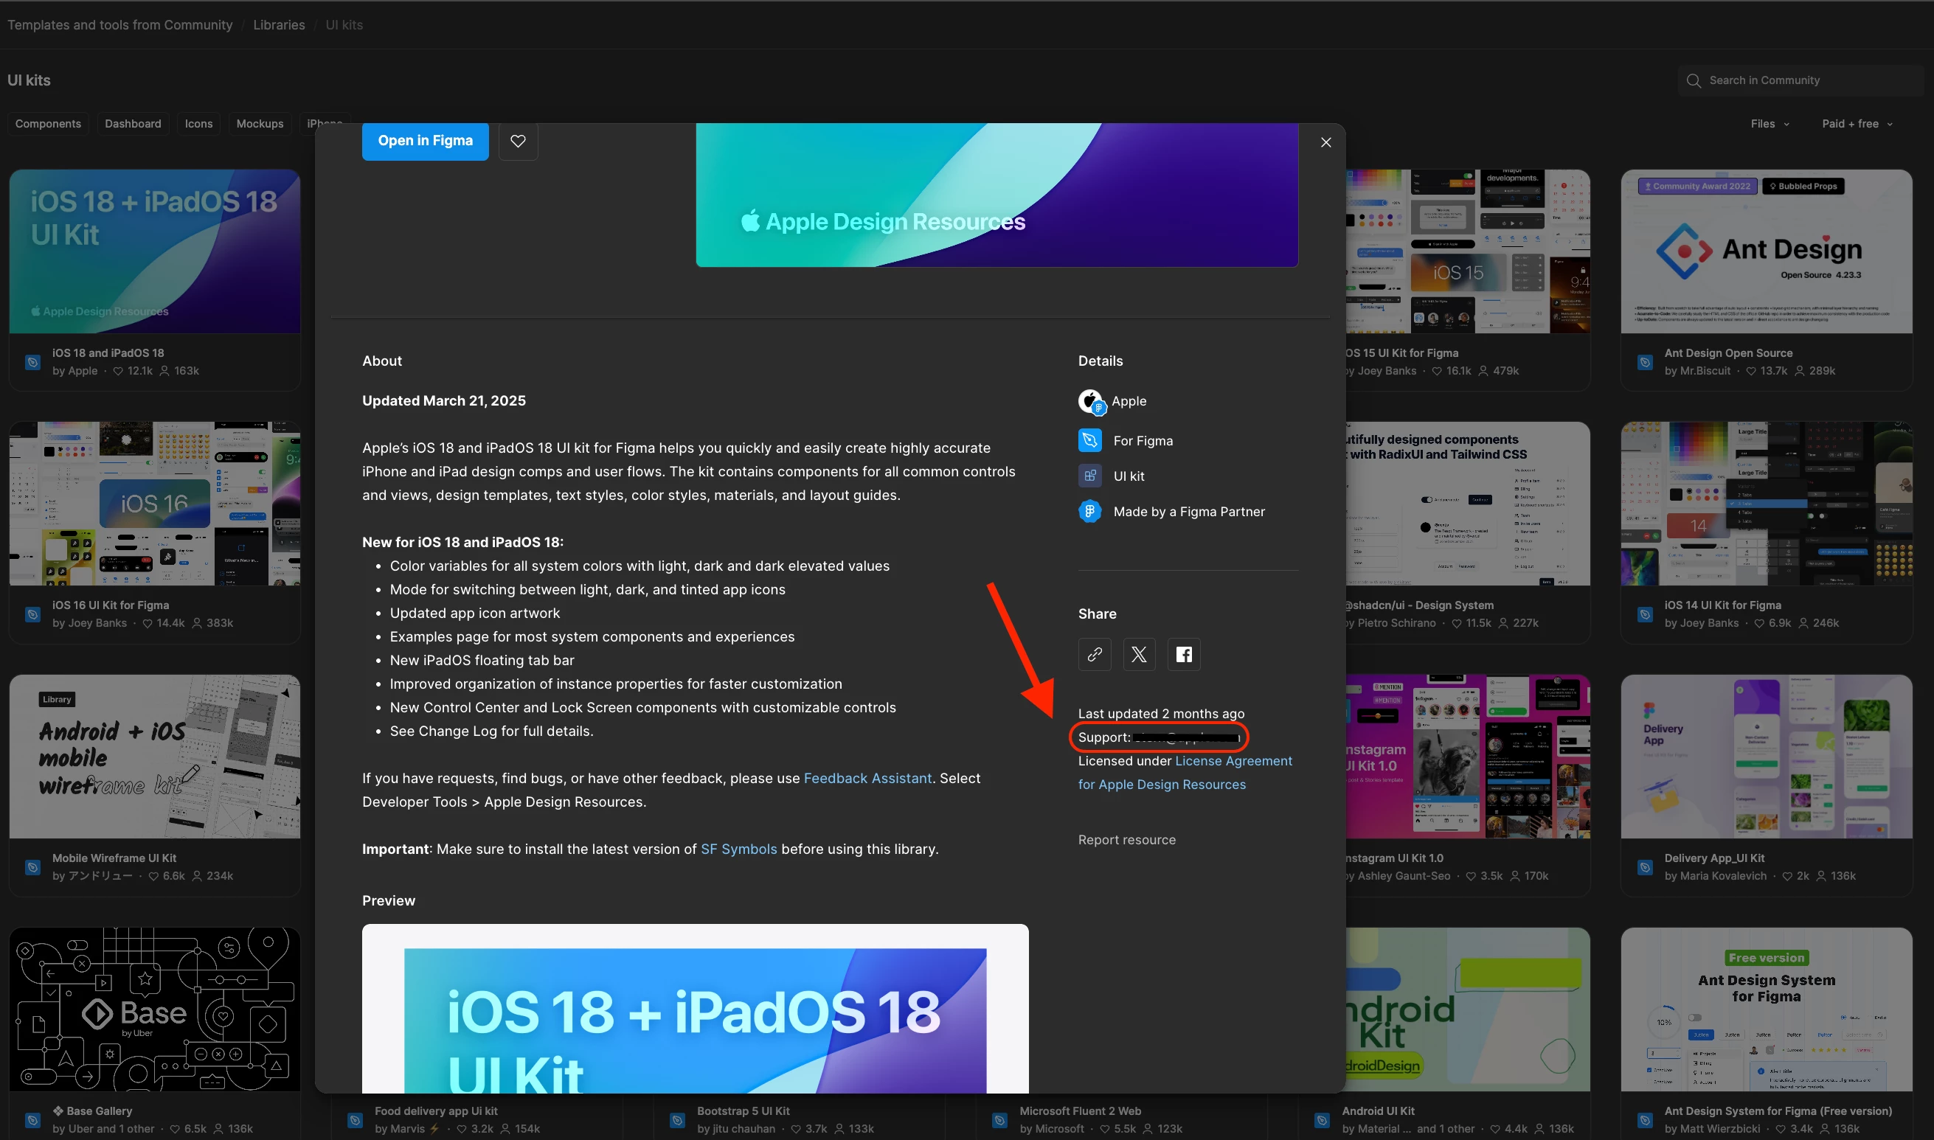Close the resource detail modal
1934x1140 pixels.
[x=1325, y=143]
